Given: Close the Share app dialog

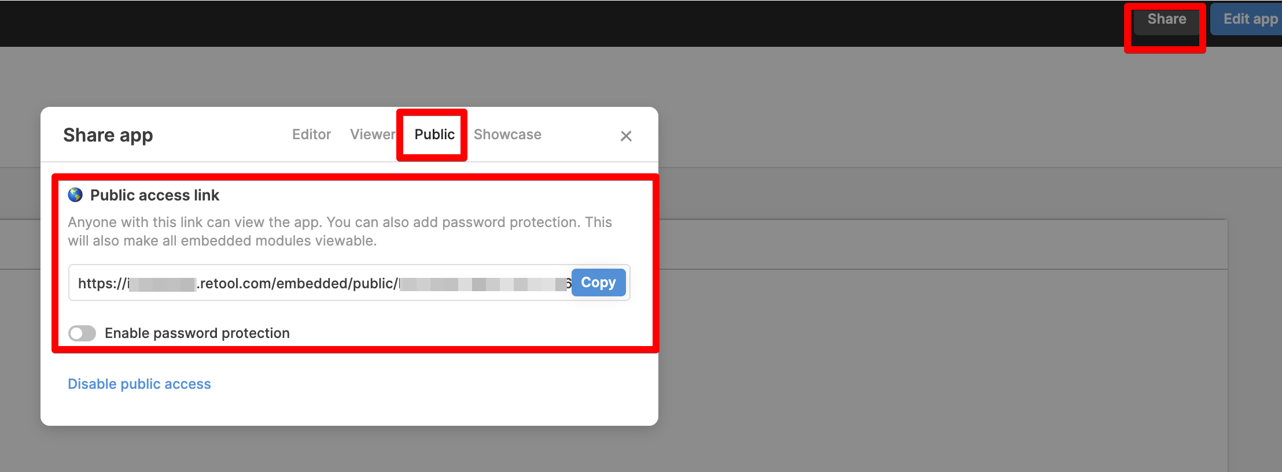Looking at the screenshot, I should [x=626, y=136].
